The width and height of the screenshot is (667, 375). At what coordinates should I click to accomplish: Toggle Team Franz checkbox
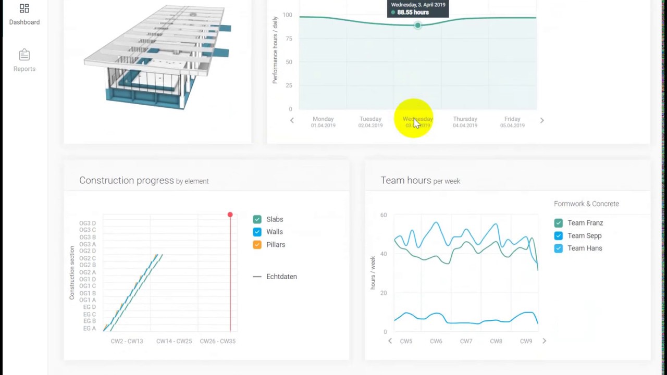click(558, 223)
